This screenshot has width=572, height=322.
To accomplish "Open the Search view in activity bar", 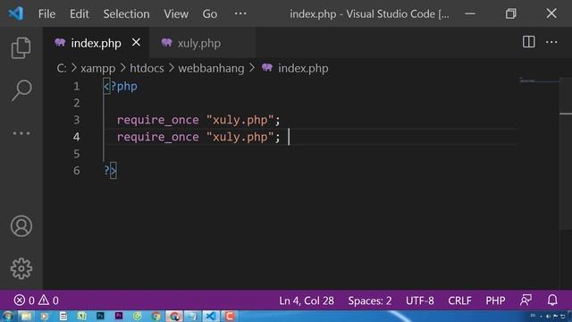I will pos(21,90).
